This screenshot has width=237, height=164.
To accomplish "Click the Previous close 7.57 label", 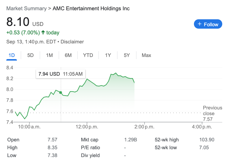I will tap(213, 113).
